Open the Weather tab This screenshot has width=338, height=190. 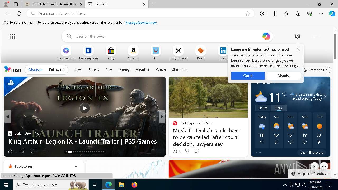pyautogui.click(x=143, y=70)
